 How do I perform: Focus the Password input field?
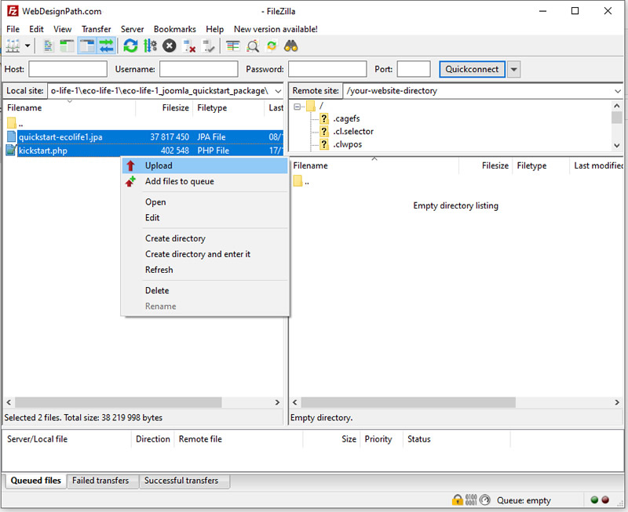point(327,69)
